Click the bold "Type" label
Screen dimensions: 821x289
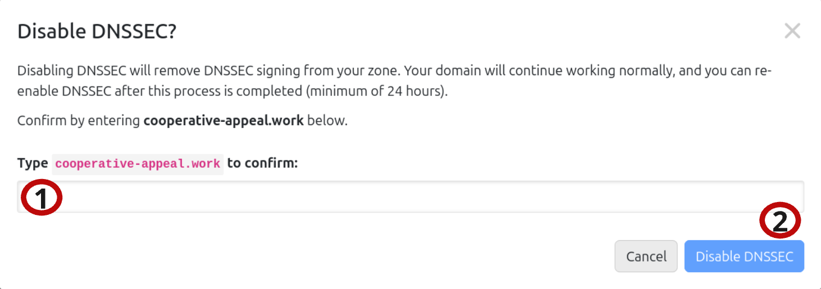tap(33, 163)
